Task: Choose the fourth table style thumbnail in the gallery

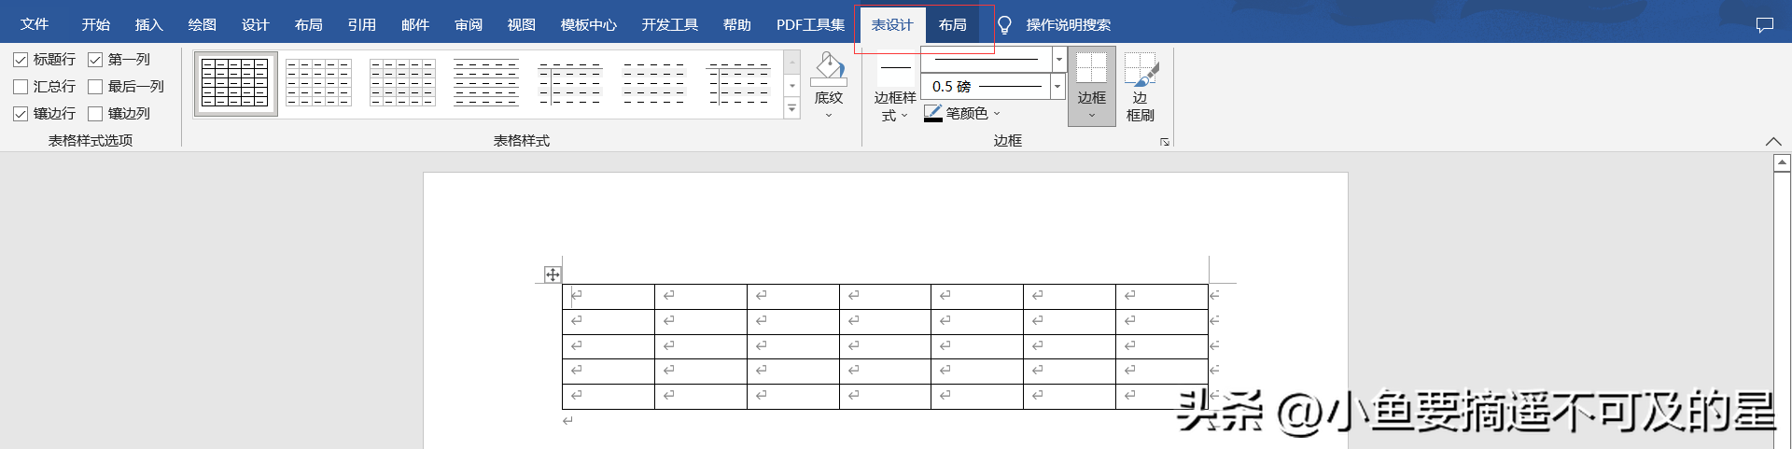Action: [486, 83]
